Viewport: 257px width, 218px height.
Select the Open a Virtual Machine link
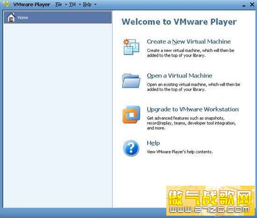tap(179, 75)
